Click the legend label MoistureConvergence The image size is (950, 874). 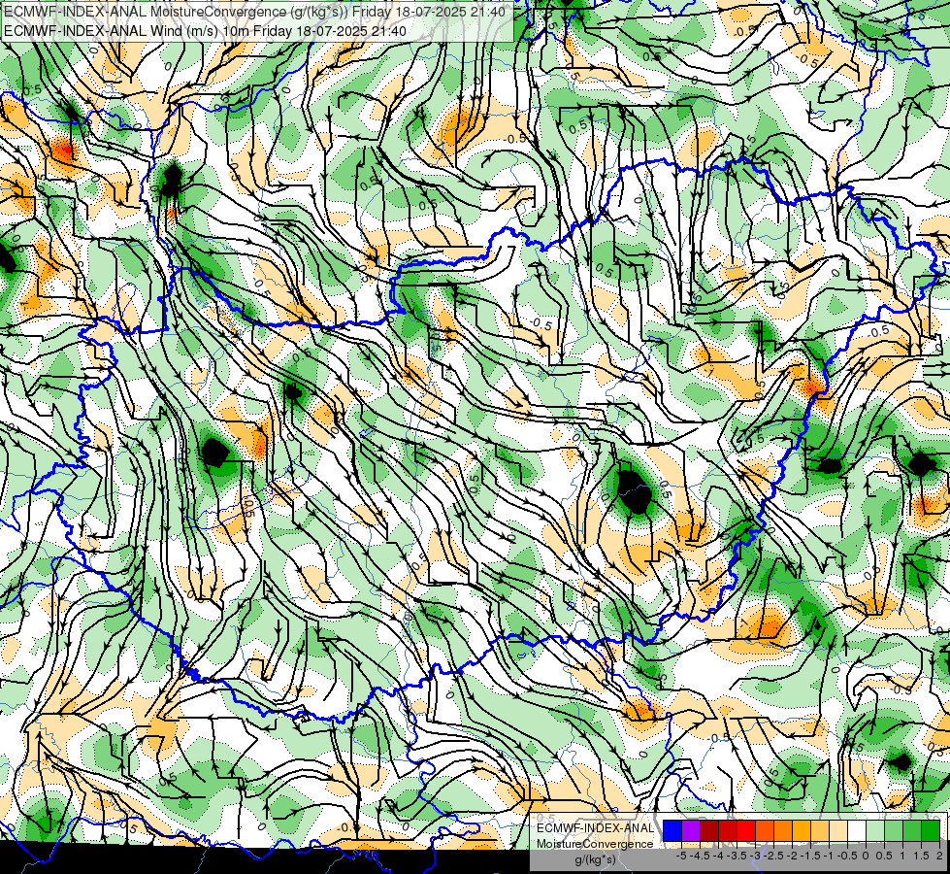click(x=595, y=844)
